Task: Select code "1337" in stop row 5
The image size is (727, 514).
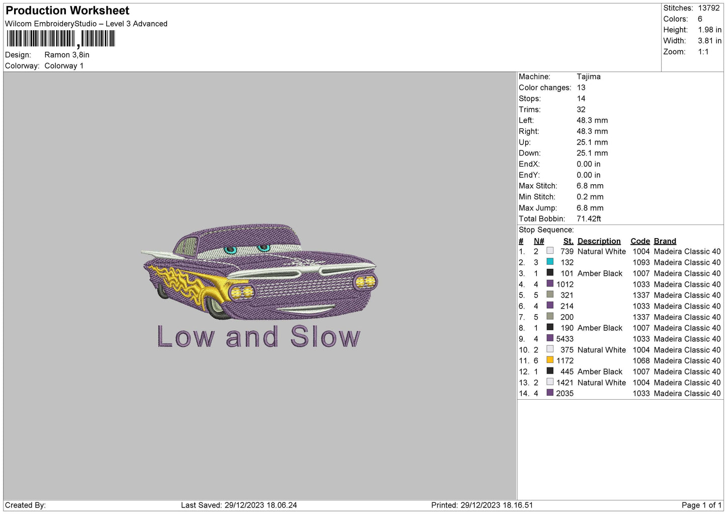Action: (x=641, y=296)
